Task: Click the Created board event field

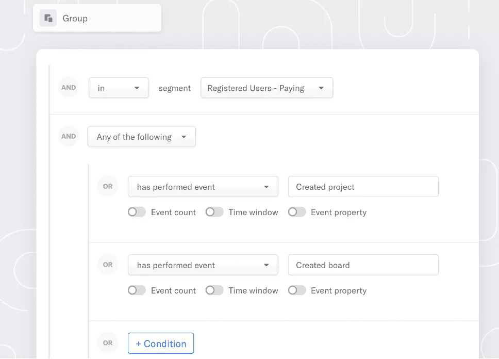Action: (363, 265)
